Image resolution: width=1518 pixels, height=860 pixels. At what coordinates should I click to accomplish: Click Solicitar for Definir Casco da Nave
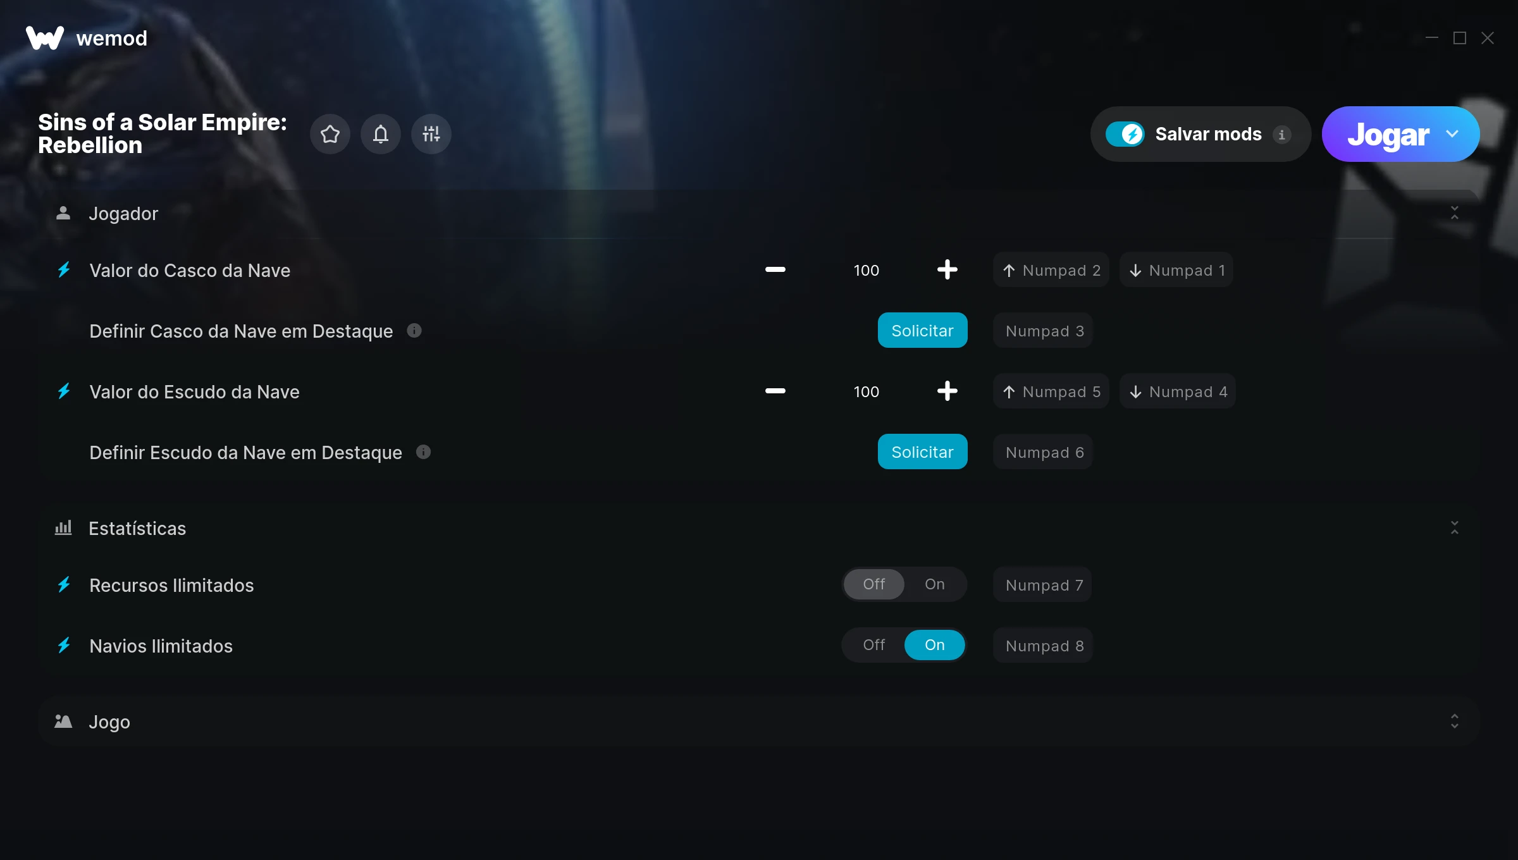pyautogui.click(x=923, y=331)
